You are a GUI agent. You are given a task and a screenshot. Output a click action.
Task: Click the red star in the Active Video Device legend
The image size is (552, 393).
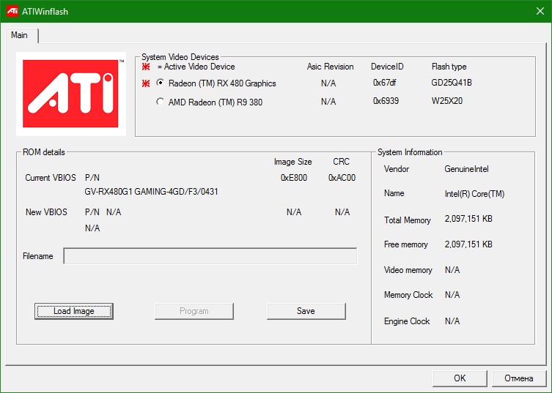tap(146, 67)
